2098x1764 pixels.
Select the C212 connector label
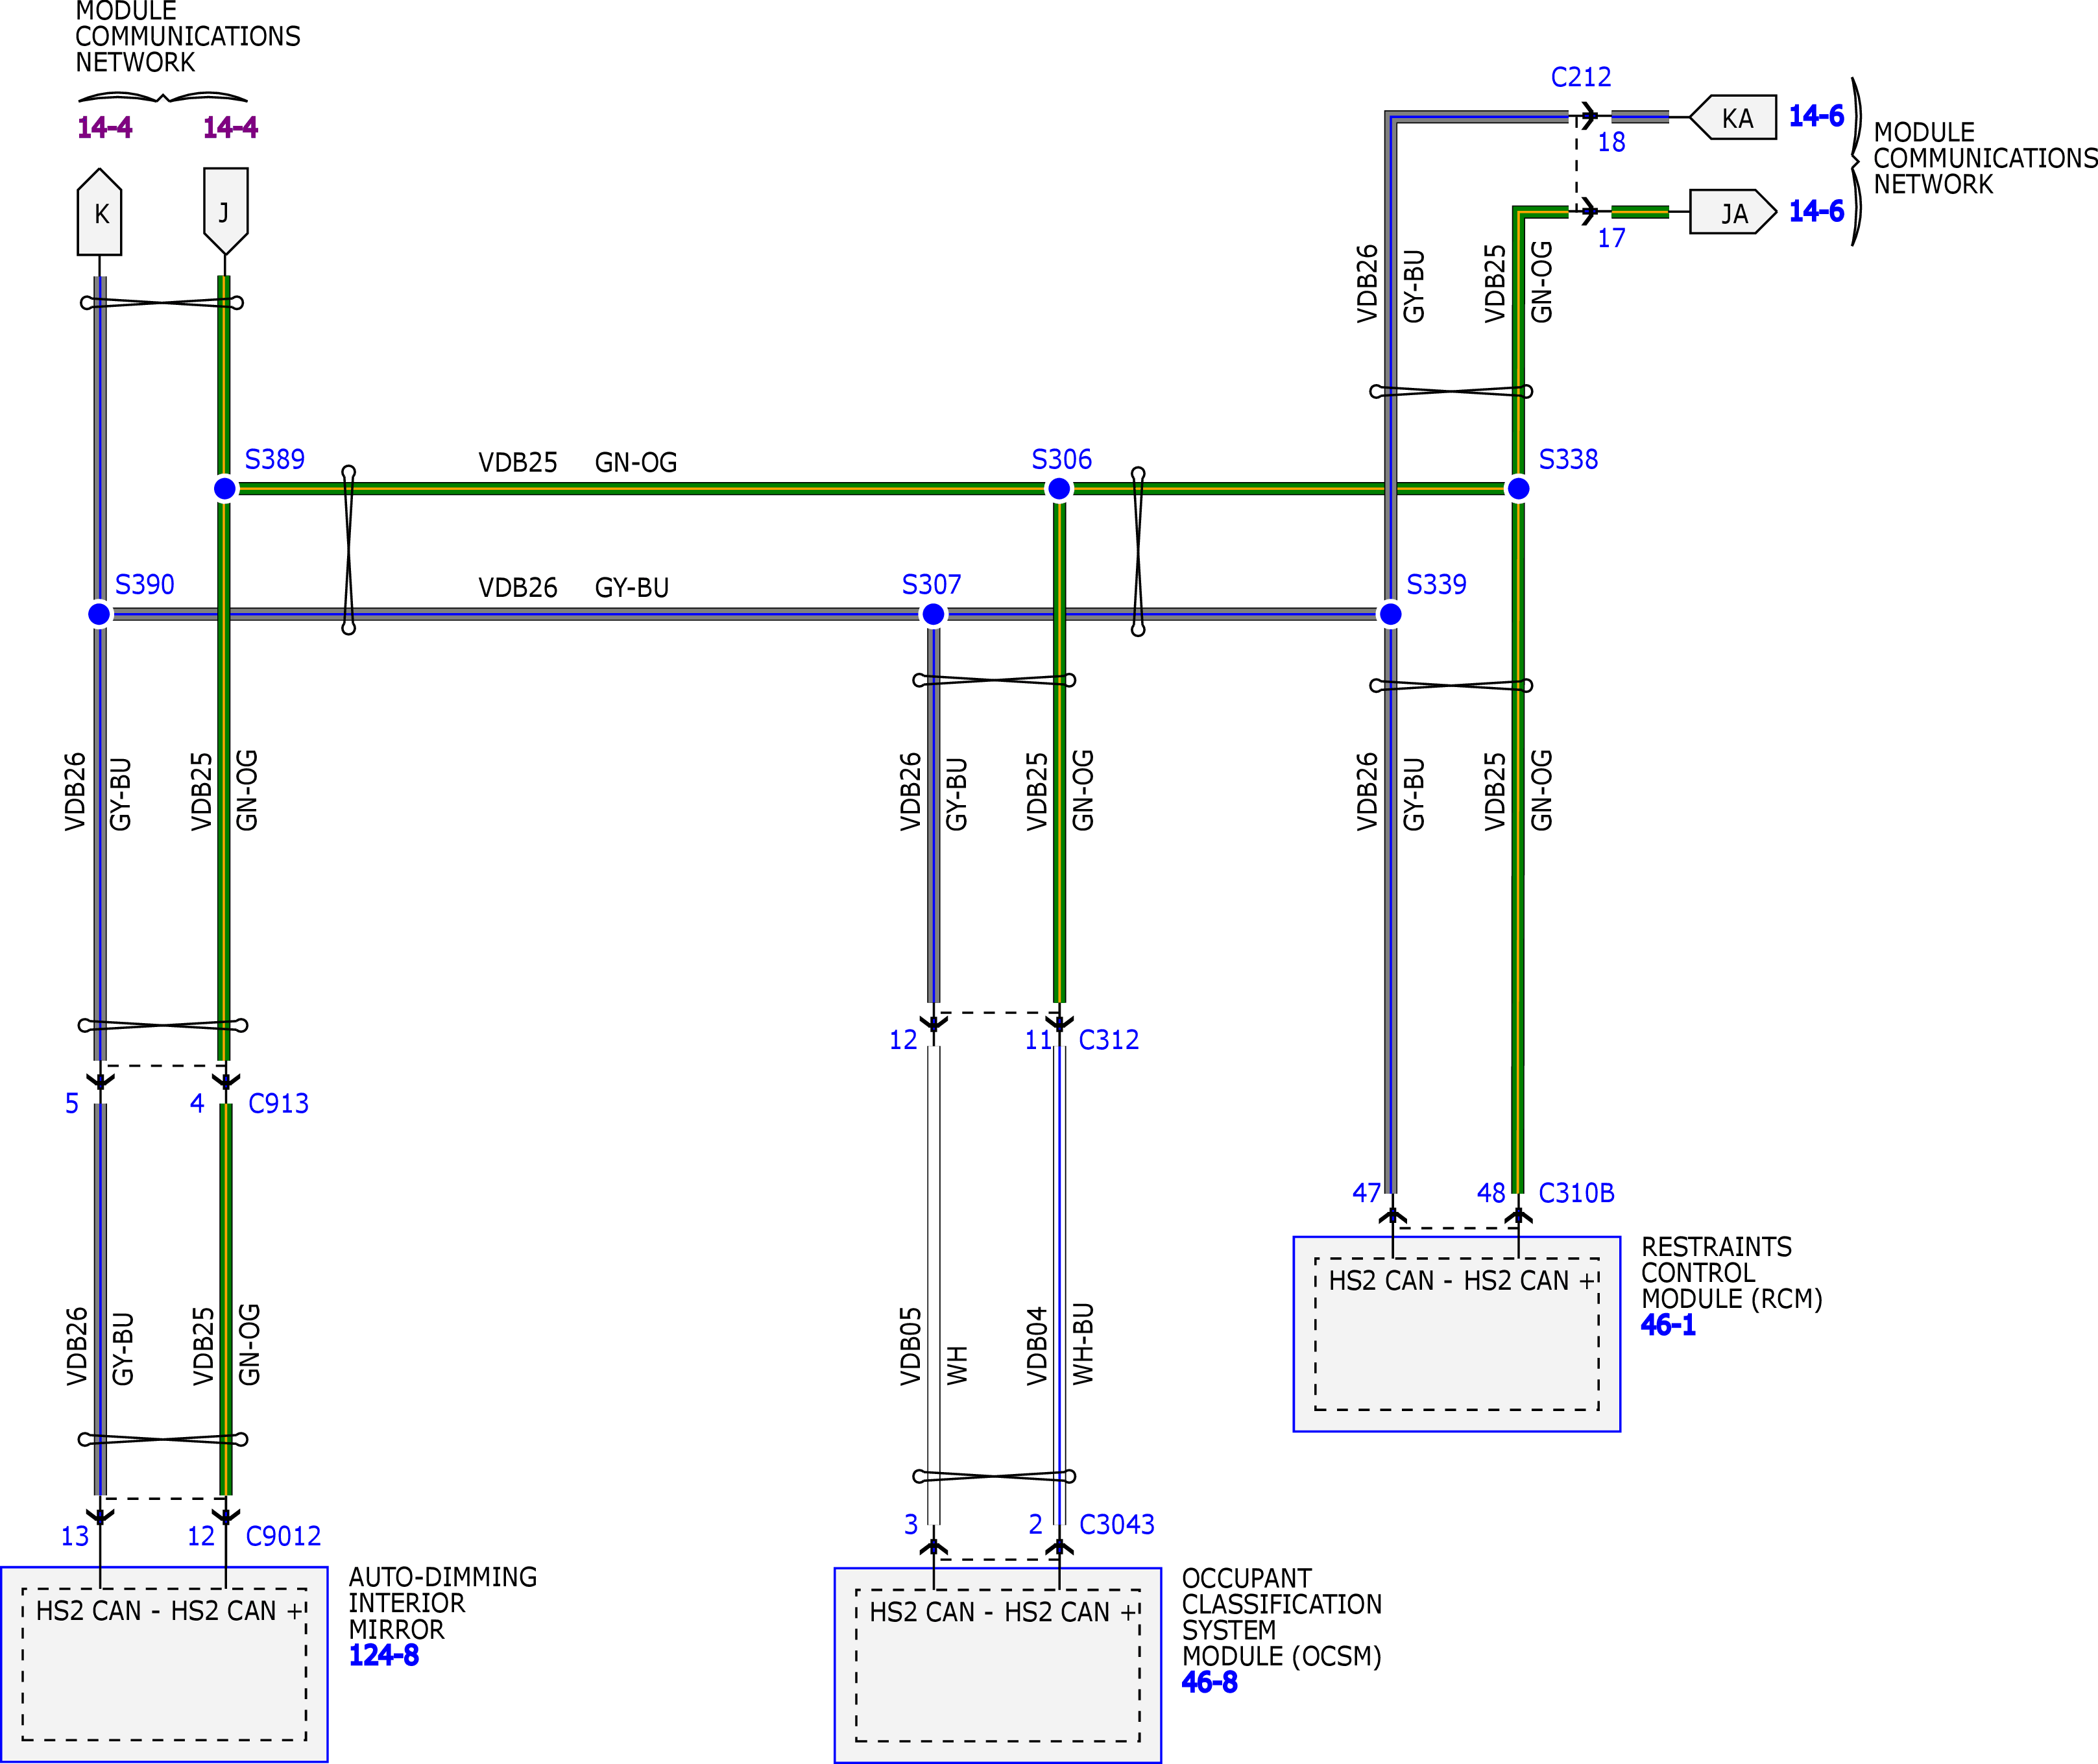pos(1581,78)
